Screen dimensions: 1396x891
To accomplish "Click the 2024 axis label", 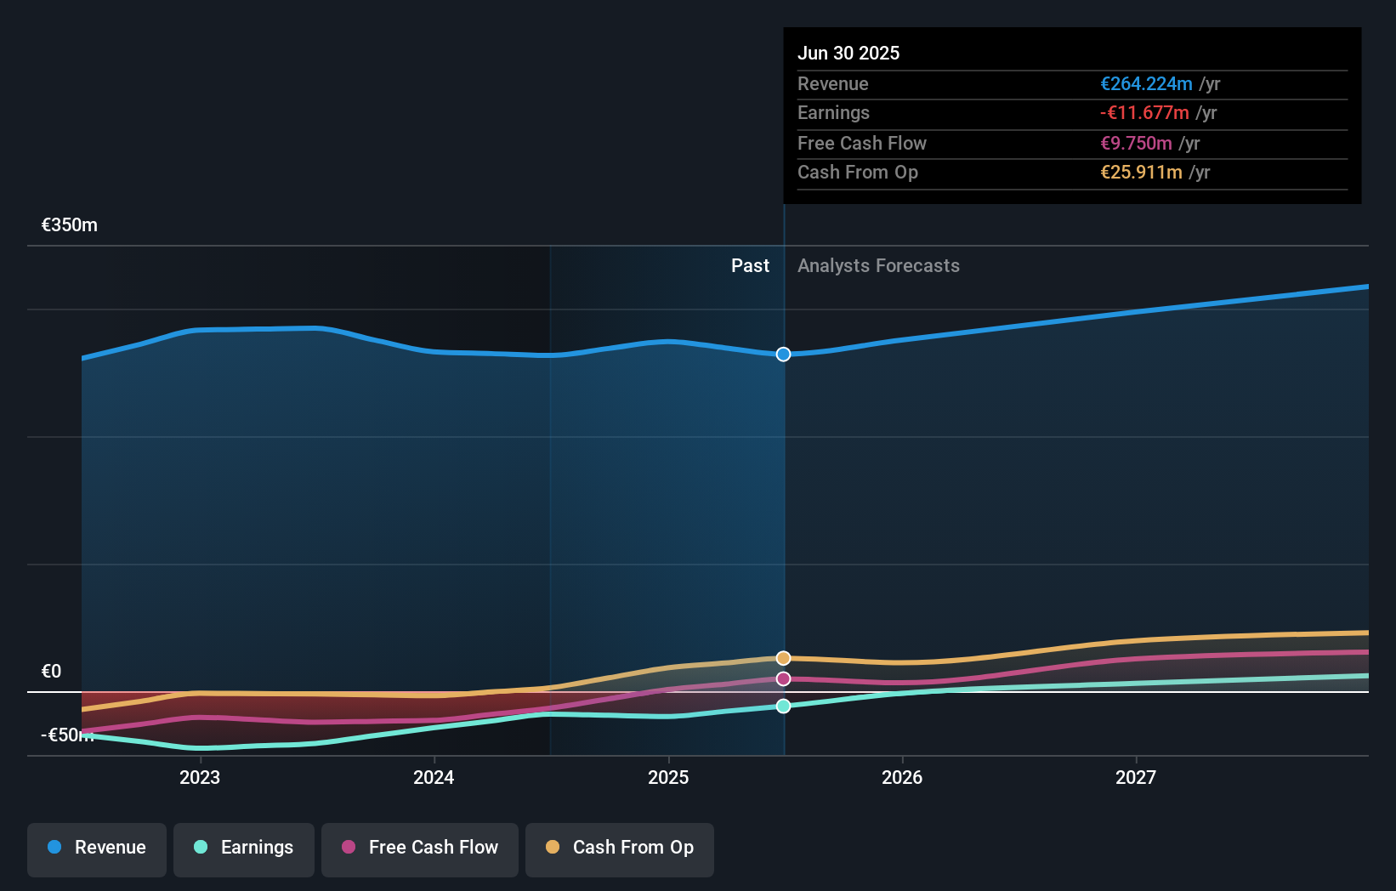I will [x=434, y=776].
